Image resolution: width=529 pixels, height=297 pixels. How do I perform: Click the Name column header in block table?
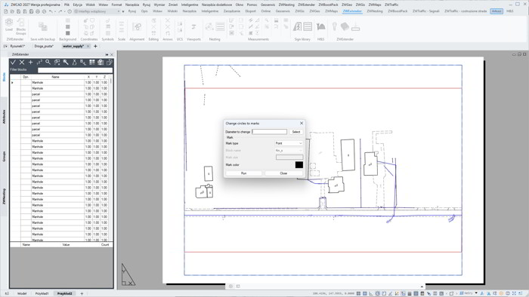point(55,77)
